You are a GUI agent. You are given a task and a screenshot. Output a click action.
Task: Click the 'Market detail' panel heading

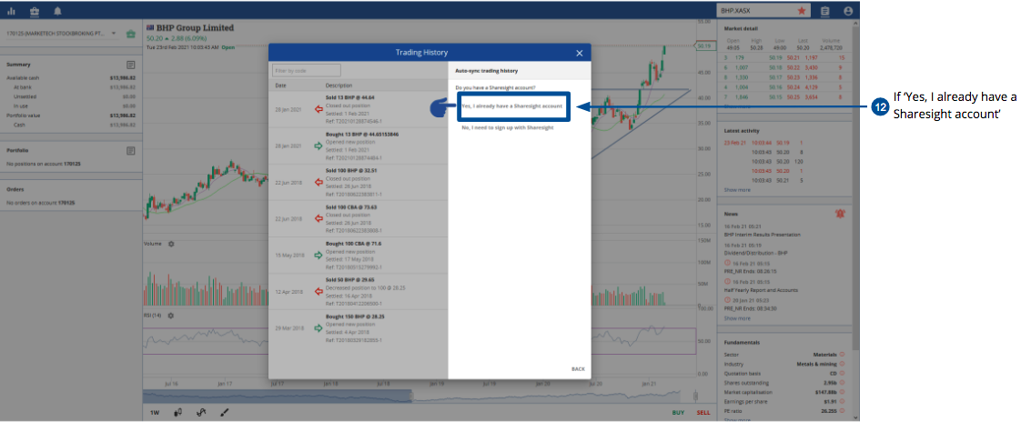coord(741,29)
